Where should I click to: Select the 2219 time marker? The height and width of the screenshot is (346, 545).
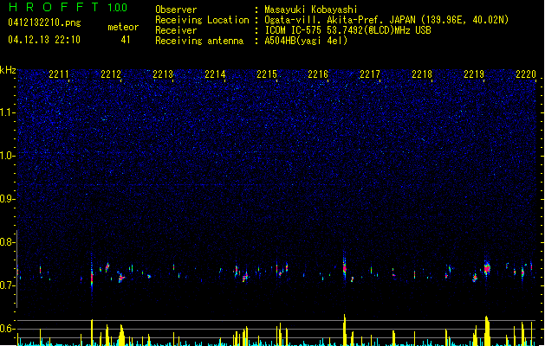tap(474, 74)
